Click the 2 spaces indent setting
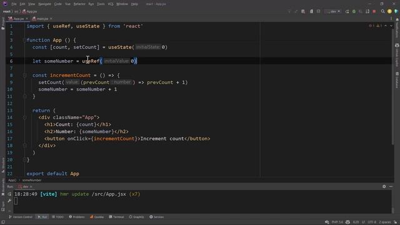The image size is (400, 225). click(x=385, y=222)
